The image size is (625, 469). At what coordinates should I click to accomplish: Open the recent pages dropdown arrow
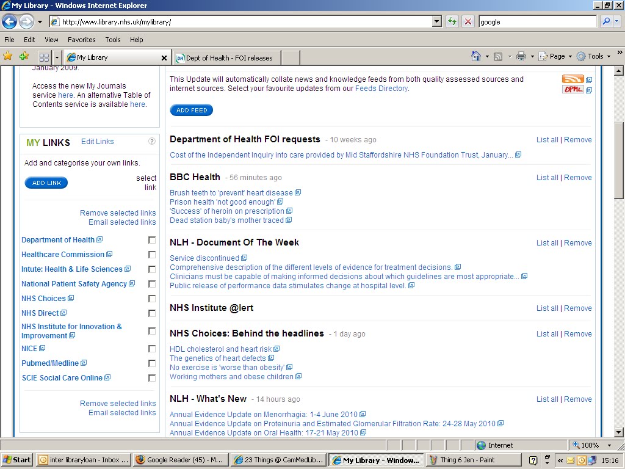point(40,22)
